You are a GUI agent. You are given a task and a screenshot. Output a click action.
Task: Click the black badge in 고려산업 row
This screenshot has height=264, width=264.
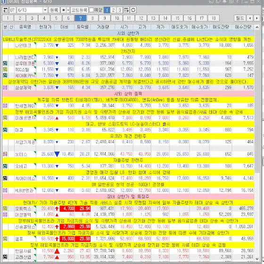(5, 257)
